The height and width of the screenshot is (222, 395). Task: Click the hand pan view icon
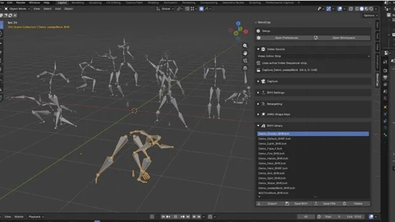pyautogui.click(x=245, y=53)
